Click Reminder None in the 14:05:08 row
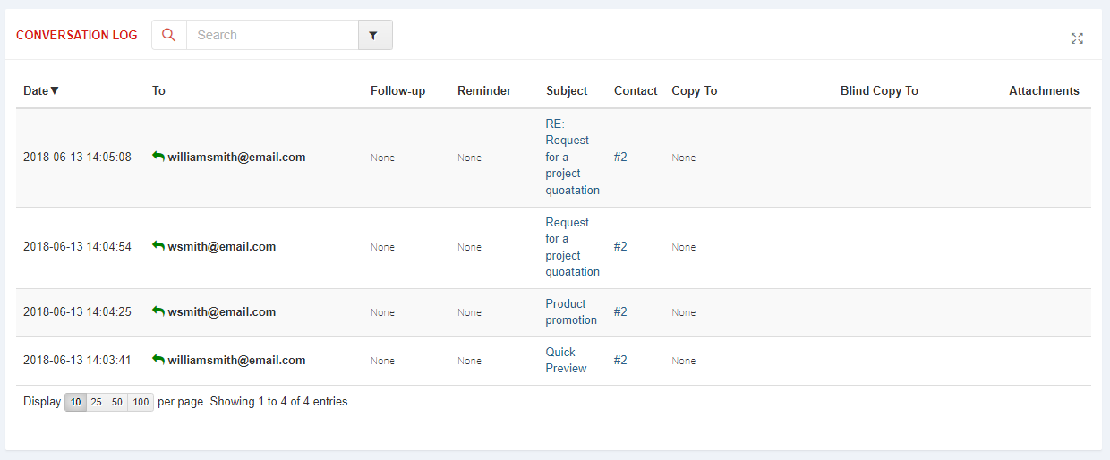The height and width of the screenshot is (460, 1110). (x=469, y=158)
